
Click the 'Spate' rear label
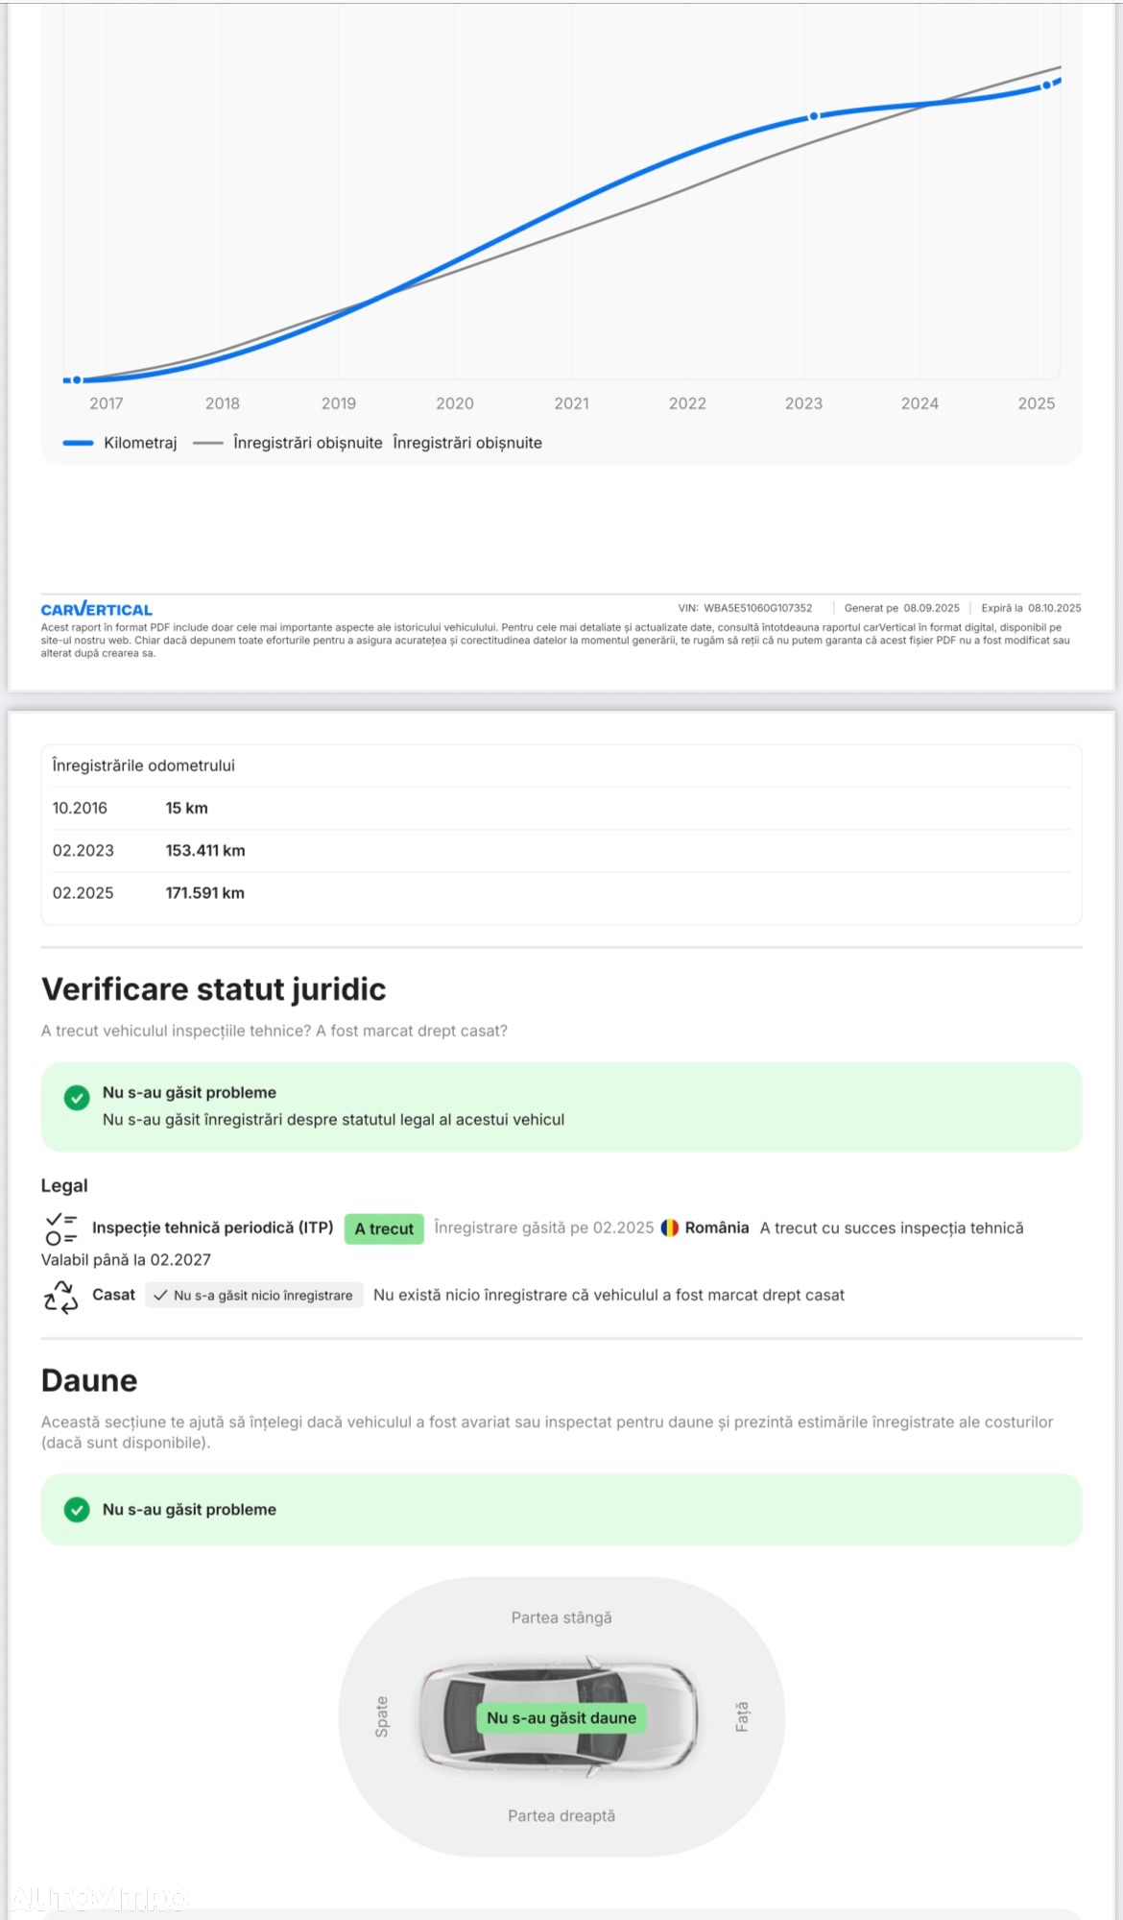[x=382, y=1715]
